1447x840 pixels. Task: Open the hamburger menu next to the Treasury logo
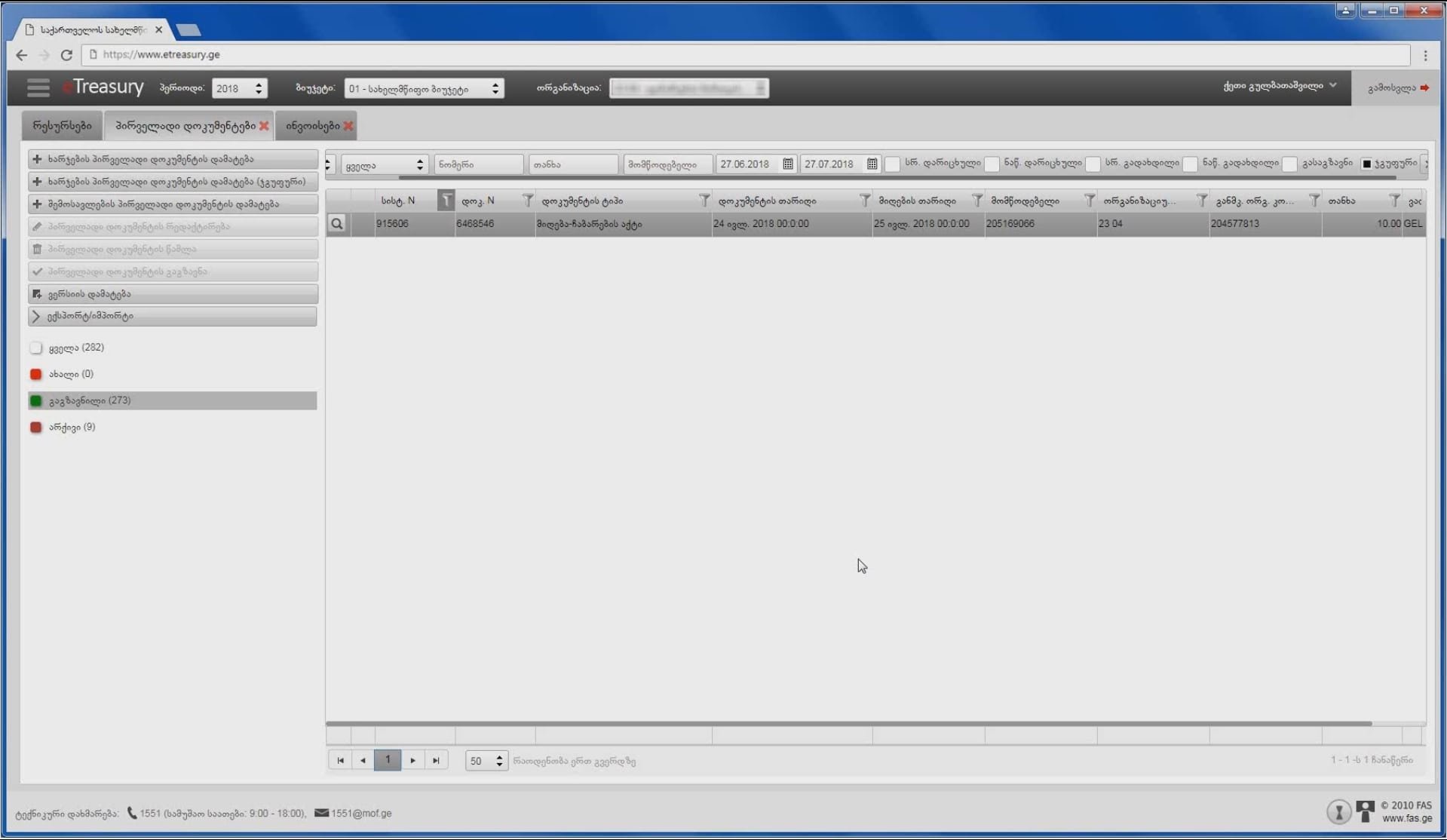pyautogui.click(x=38, y=87)
